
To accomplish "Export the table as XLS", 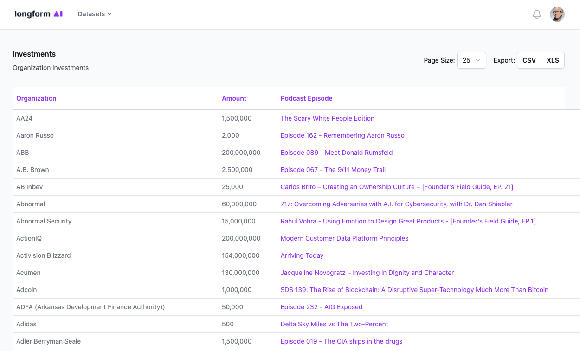I will click(x=553, y=60).
